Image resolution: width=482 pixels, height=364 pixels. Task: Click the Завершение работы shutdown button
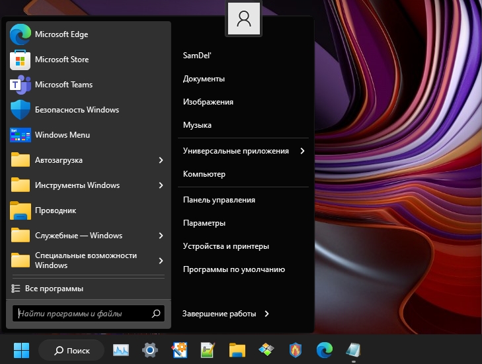click(219, 314)
